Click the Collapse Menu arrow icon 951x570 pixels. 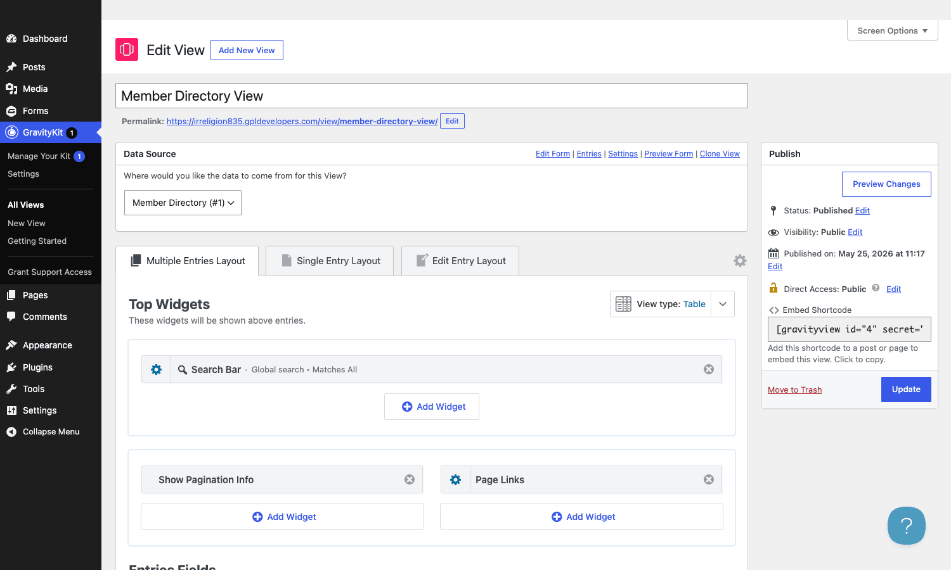pyautogui.click(x=11, y=432)
